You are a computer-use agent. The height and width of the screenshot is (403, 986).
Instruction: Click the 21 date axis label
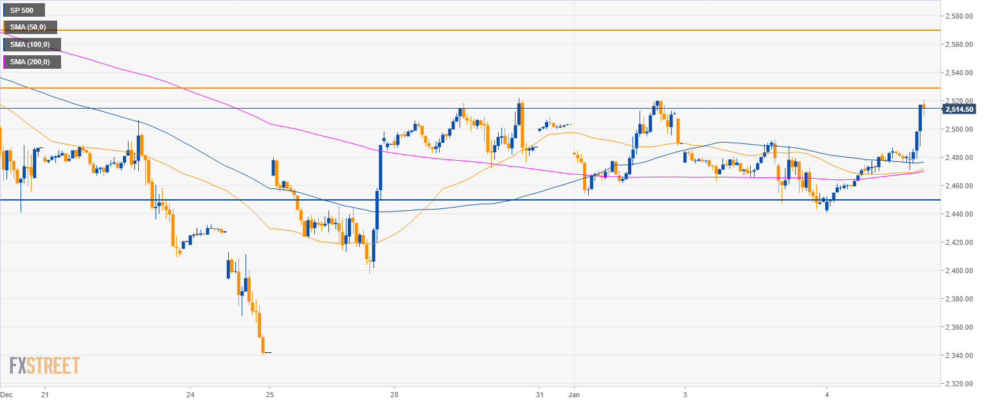pyautogui.click(x=44, y=394)
